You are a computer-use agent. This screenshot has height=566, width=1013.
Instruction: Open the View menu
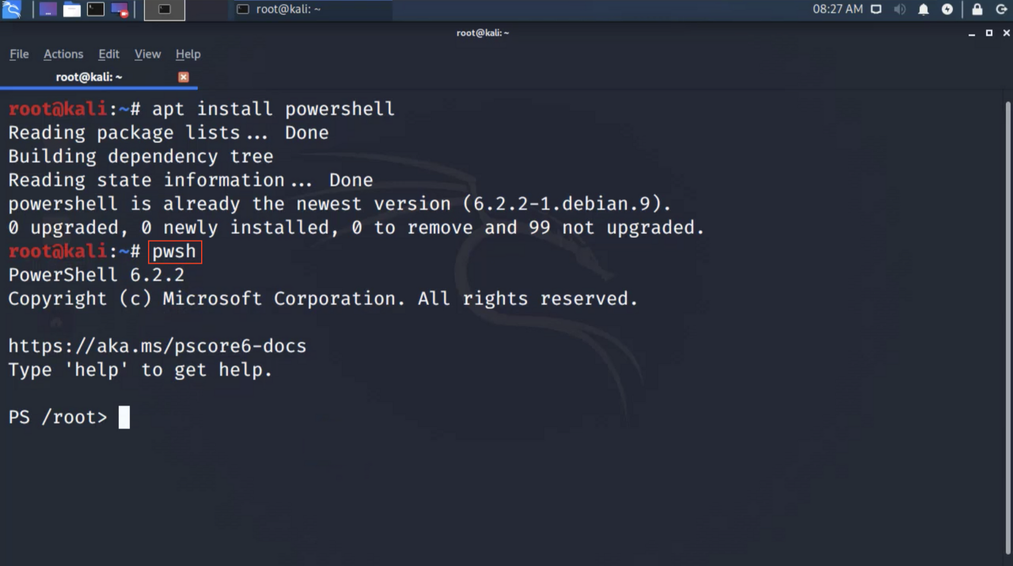point(147,54)
